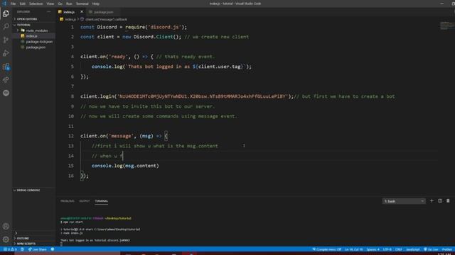Image resolution: width=455 pixels, height=255 pixels.
Task: Click Go Live in the status bar
Action: (431, 249)
